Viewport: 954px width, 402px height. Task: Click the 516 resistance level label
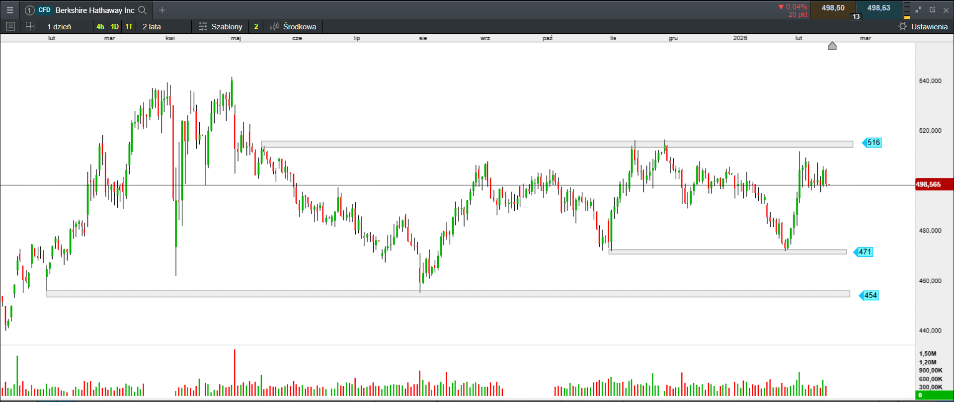coord(873,143)
